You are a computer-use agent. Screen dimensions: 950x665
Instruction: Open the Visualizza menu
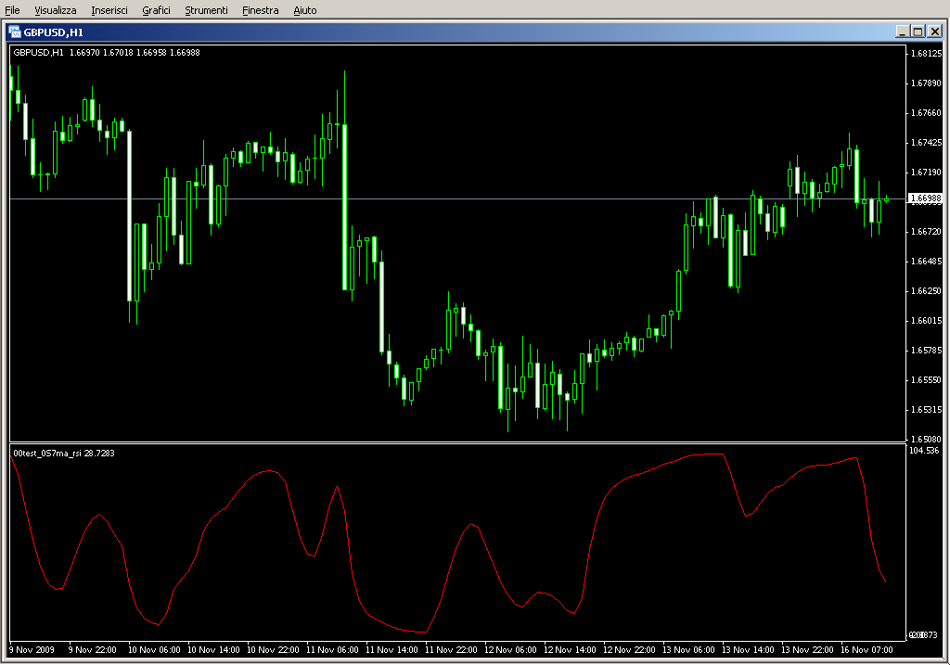click(x=56, y=10)
